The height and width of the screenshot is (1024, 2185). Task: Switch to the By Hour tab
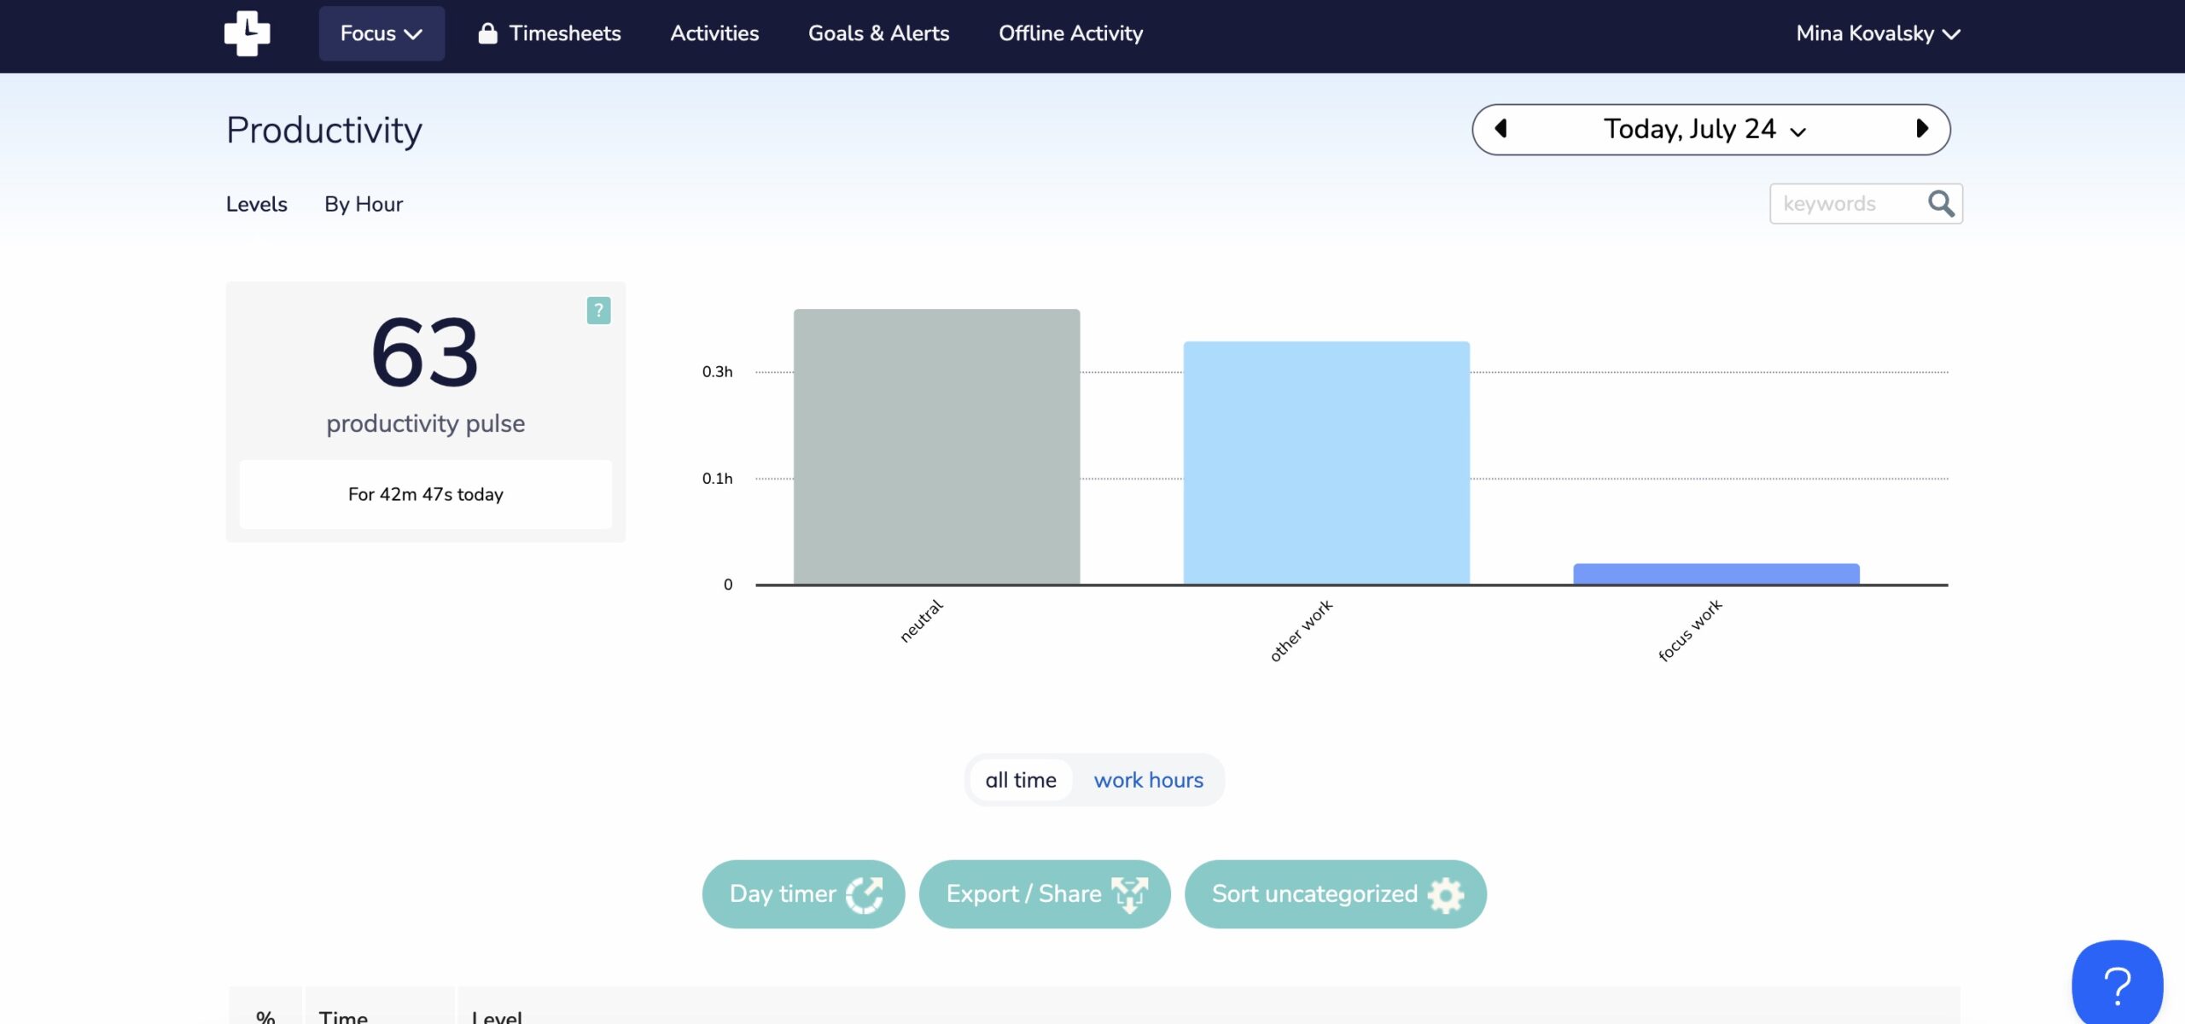pyautogui.click(x=363, y=204)
